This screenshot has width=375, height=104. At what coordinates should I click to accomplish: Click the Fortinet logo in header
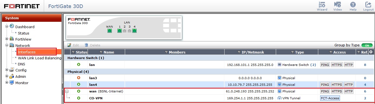tap(22, 6)
